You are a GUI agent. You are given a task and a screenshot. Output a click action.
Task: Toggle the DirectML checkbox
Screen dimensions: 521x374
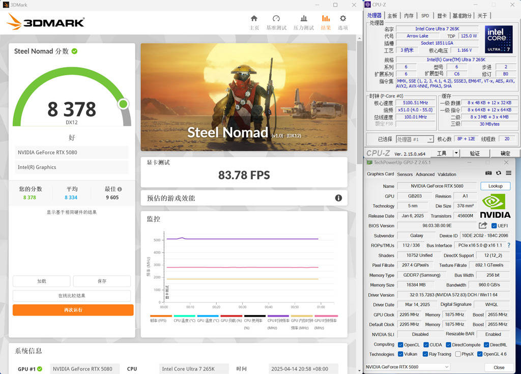(486, 345)
